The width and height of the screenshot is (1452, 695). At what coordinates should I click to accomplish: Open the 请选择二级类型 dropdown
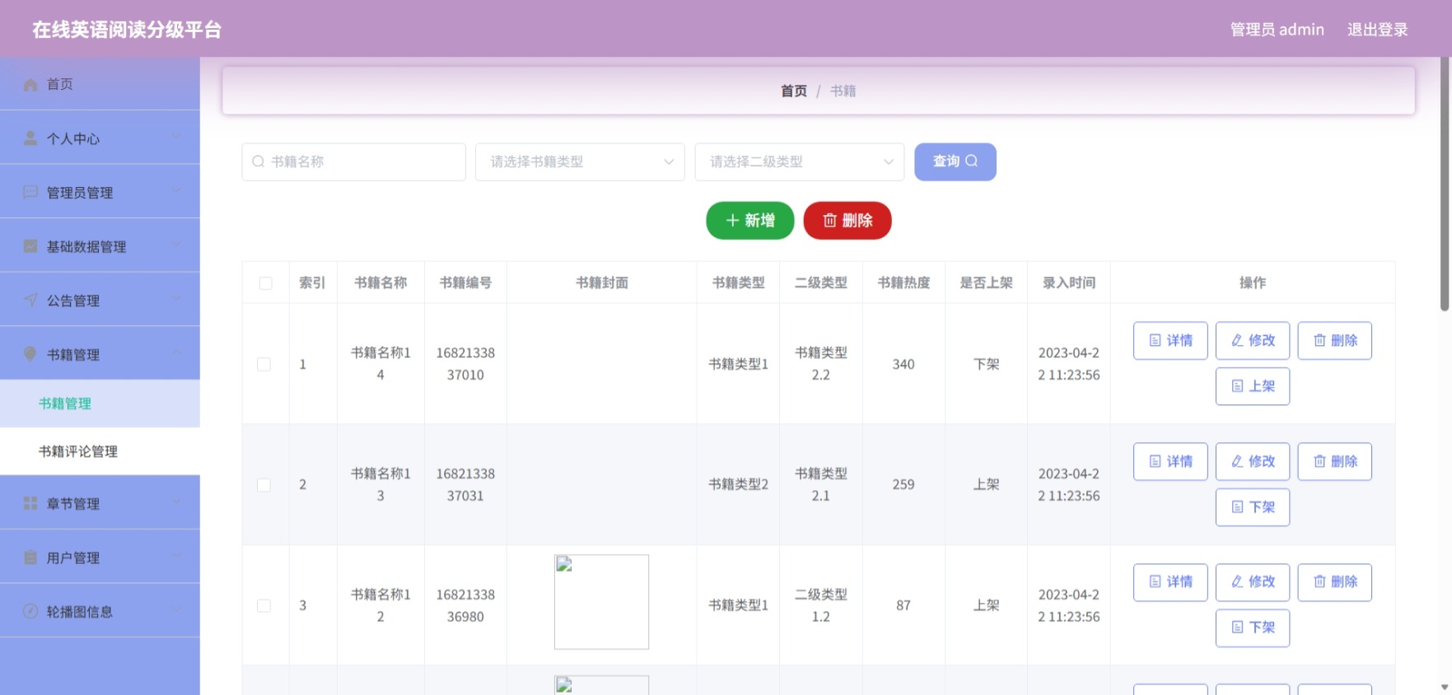(x=800, y=162)
